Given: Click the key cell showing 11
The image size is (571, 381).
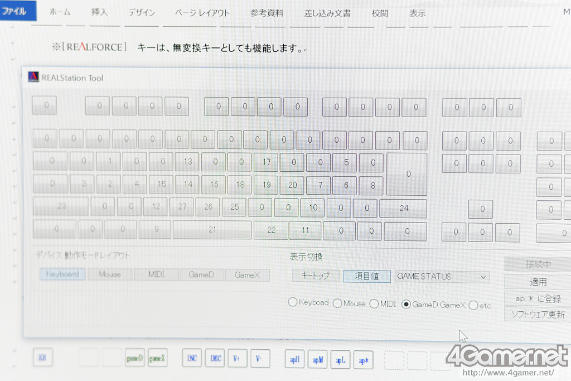Looking at the screenshot, I should [x=305, y=230].
